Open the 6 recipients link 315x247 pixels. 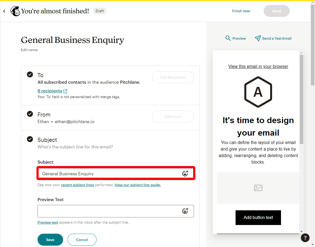[50, 91]
